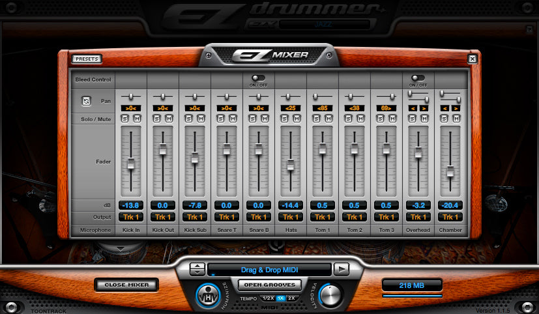Solo the Kick In channel
This screenshot has width=539, height=314.
(x=126, y=119)
